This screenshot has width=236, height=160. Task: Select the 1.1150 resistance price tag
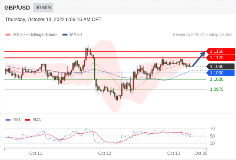coord(220,51)
